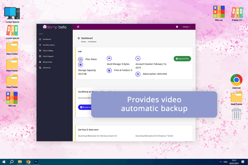248x165 pixels.
Task: Open New Folder above the recycle bin
Action: pos(236,98)
